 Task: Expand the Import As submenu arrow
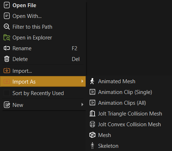[82, 81]
